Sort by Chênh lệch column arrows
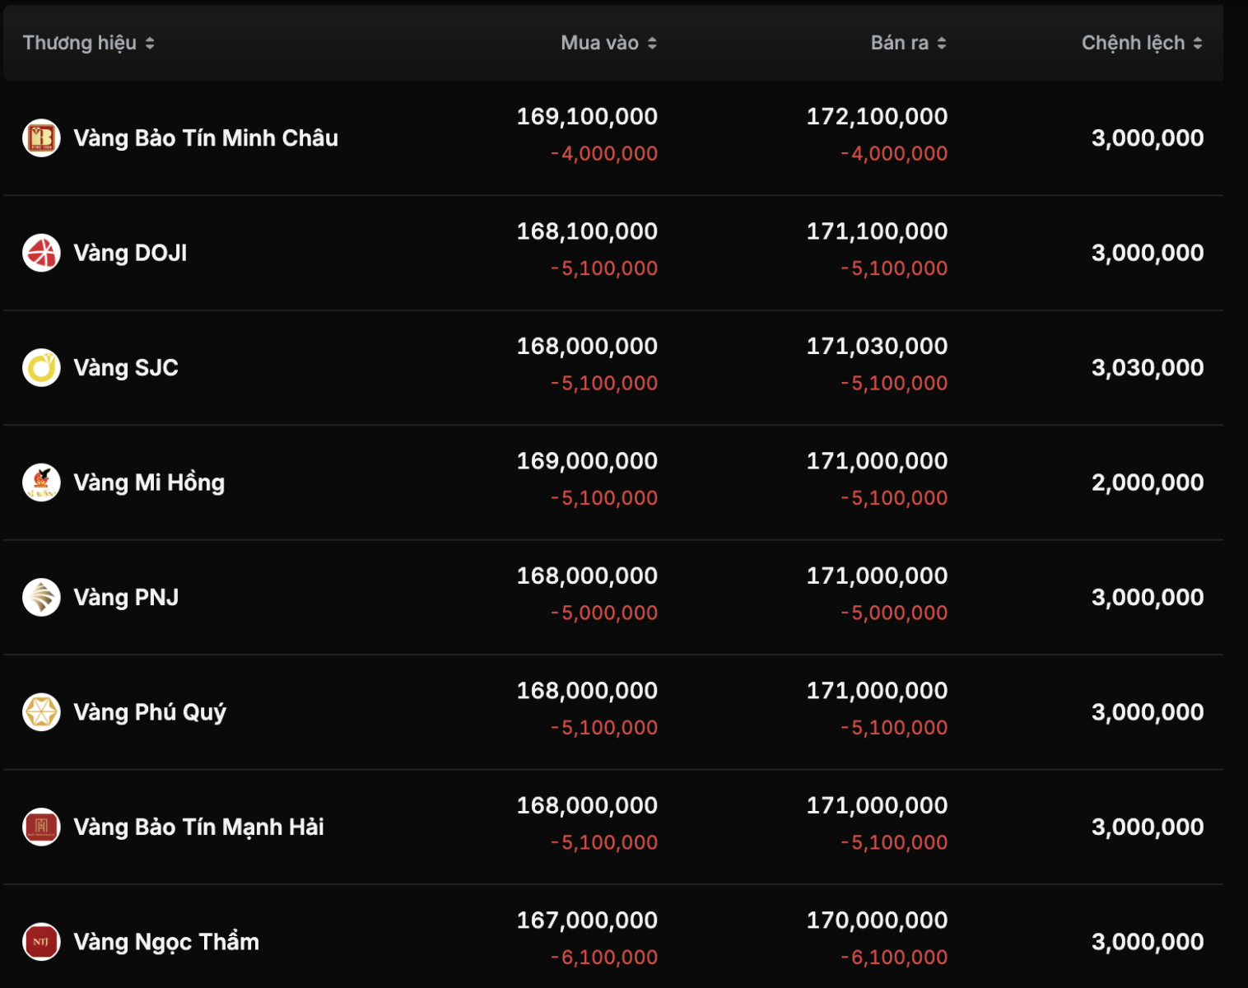 click(1198, 43)
